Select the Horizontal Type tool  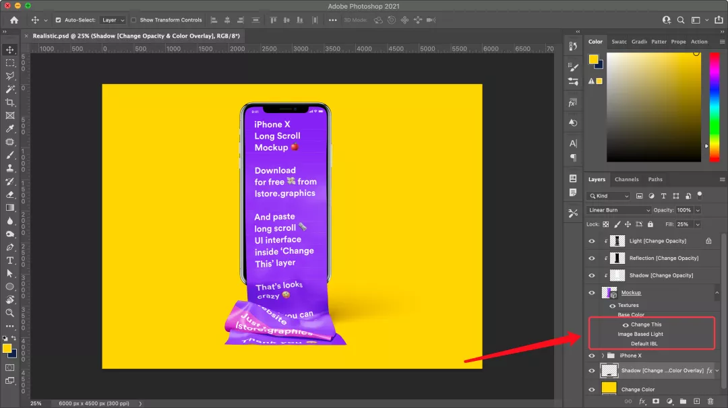point(10,261)
